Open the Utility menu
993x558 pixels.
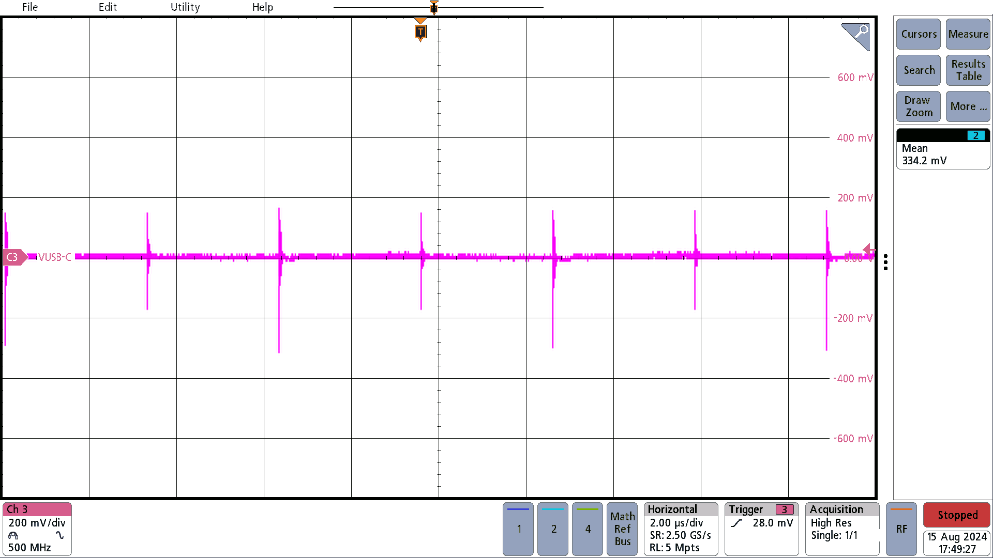185,7
